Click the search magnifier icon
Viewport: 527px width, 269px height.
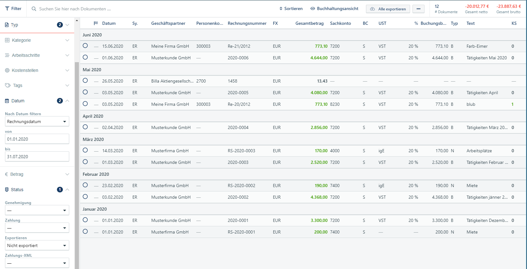pos(34,9)
